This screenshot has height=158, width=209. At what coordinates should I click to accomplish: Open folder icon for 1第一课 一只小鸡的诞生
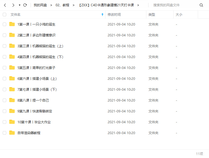point(12,24)
